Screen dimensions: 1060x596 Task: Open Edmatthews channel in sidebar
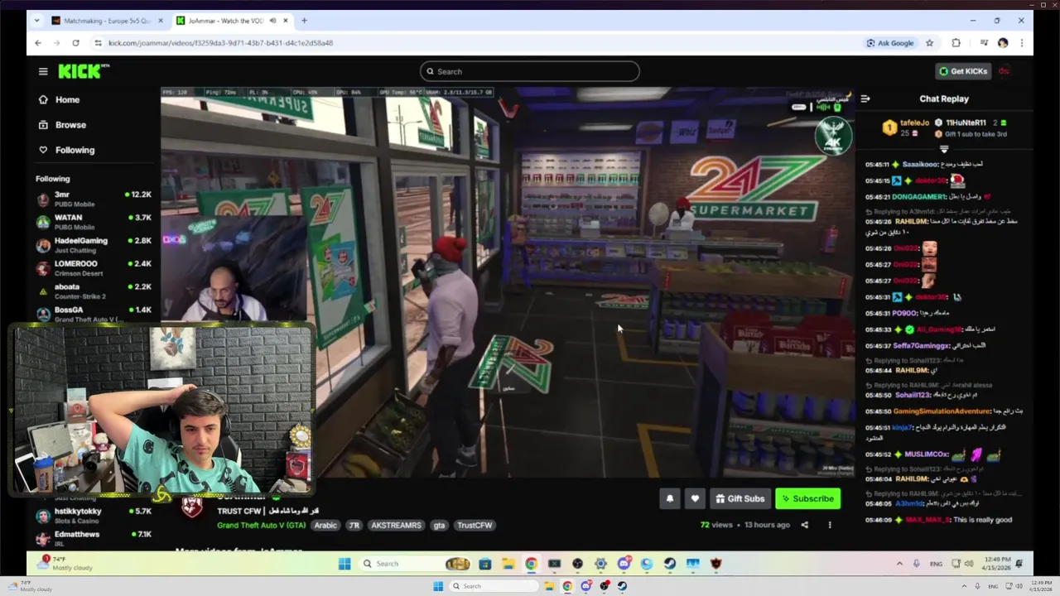(x=94, y=537)
